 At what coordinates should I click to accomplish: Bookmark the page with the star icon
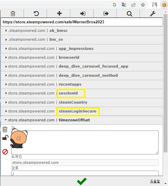(143, 5)
